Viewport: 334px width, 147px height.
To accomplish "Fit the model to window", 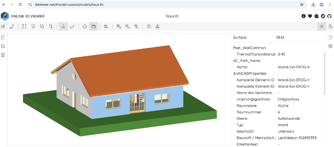I will 25,26.
